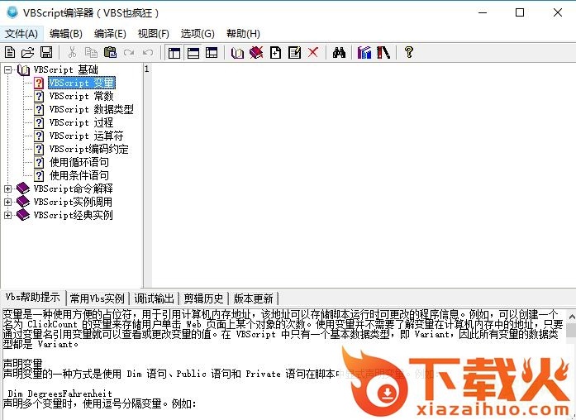Click the question icon beside 使用循环语句
Screen dimensions: 576x420
(39, 162)
